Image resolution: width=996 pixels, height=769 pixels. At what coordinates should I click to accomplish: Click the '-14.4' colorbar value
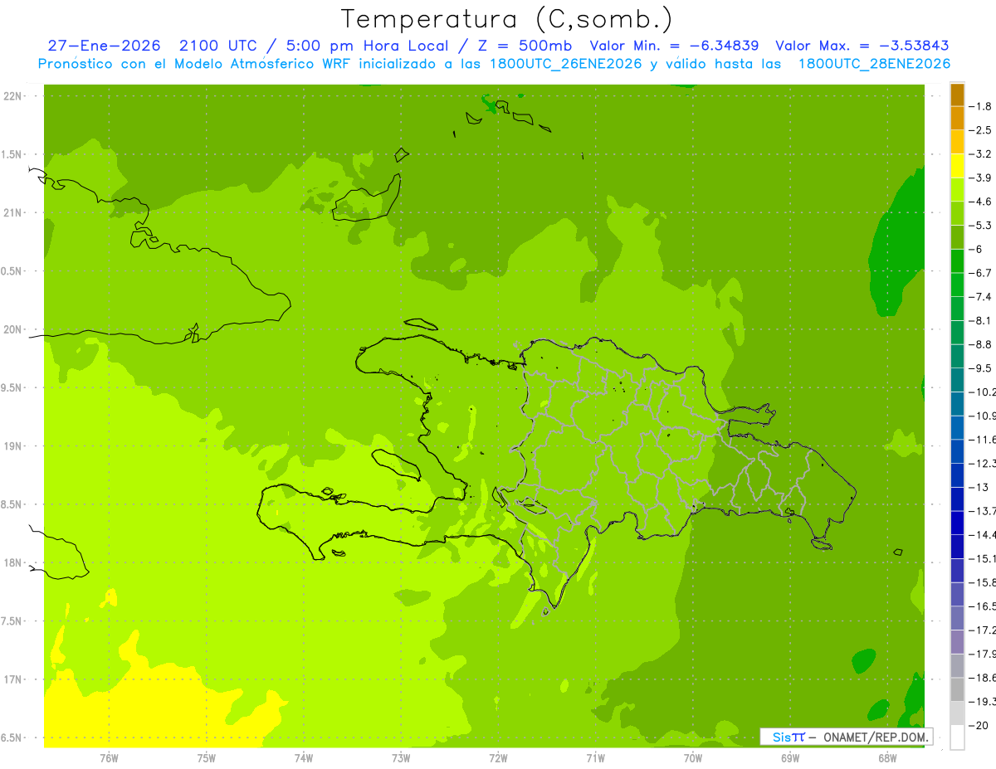tap(982, 534)
